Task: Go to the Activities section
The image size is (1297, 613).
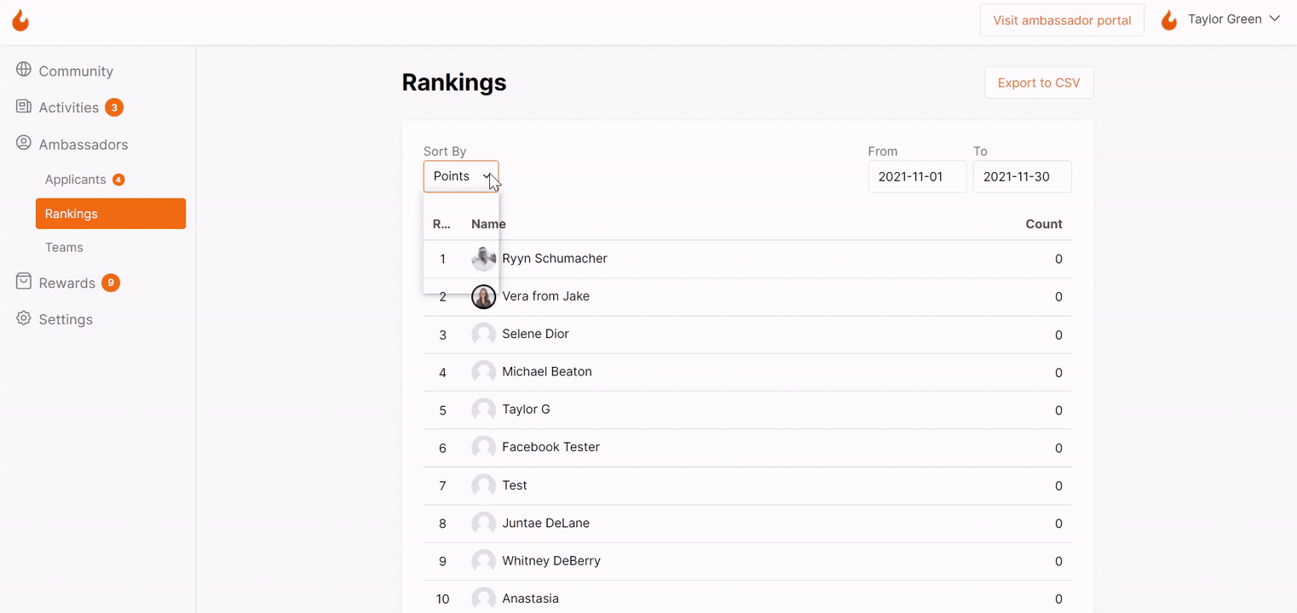Action: (x=68, y=107)
